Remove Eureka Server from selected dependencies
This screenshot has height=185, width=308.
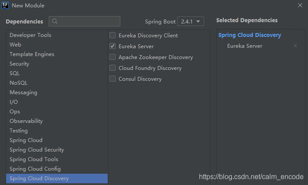(x=295, y=46)
